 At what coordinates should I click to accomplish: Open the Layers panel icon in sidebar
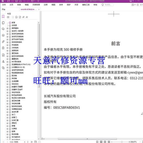click(x=3, y=35)
